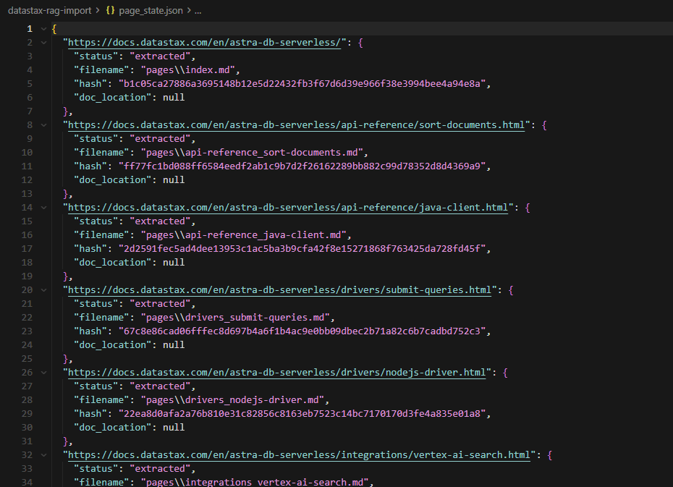Click the datastax-rag-import breadcrumb folder
Viewport: 673px width, 487px height.
50,10
